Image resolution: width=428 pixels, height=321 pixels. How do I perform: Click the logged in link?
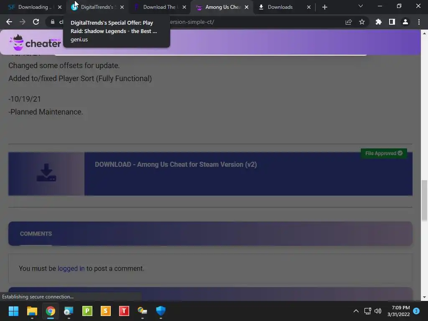71,269
